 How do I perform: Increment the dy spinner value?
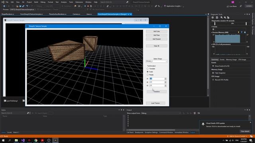pyautogui.click(x=165, y=81)
